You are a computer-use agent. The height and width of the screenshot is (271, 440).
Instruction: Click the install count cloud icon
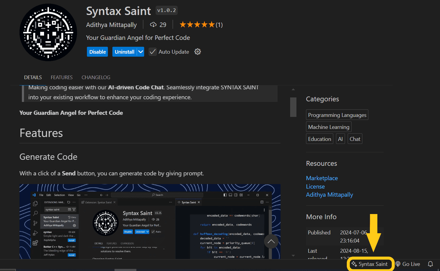(x=153, y=25)
